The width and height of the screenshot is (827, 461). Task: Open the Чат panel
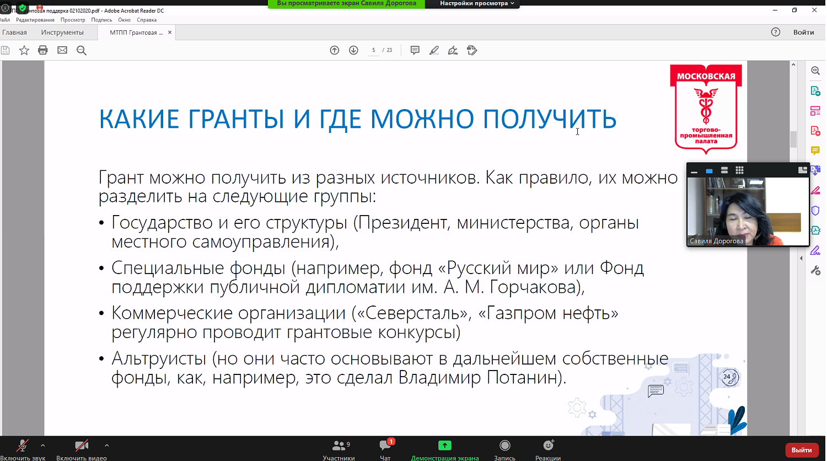click(x=385, y=449)
